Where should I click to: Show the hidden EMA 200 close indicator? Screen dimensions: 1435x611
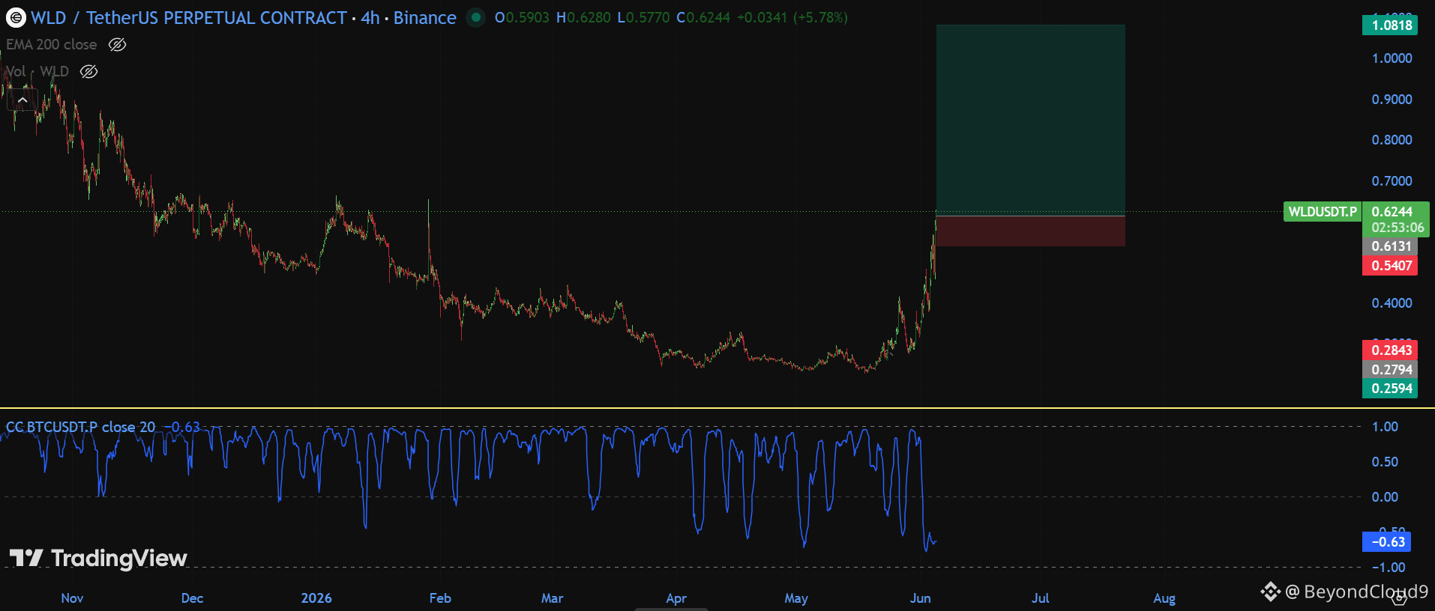tap(117, 45)
